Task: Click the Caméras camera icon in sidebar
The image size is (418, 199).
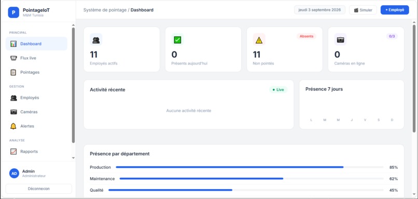Action: point(13,112)
